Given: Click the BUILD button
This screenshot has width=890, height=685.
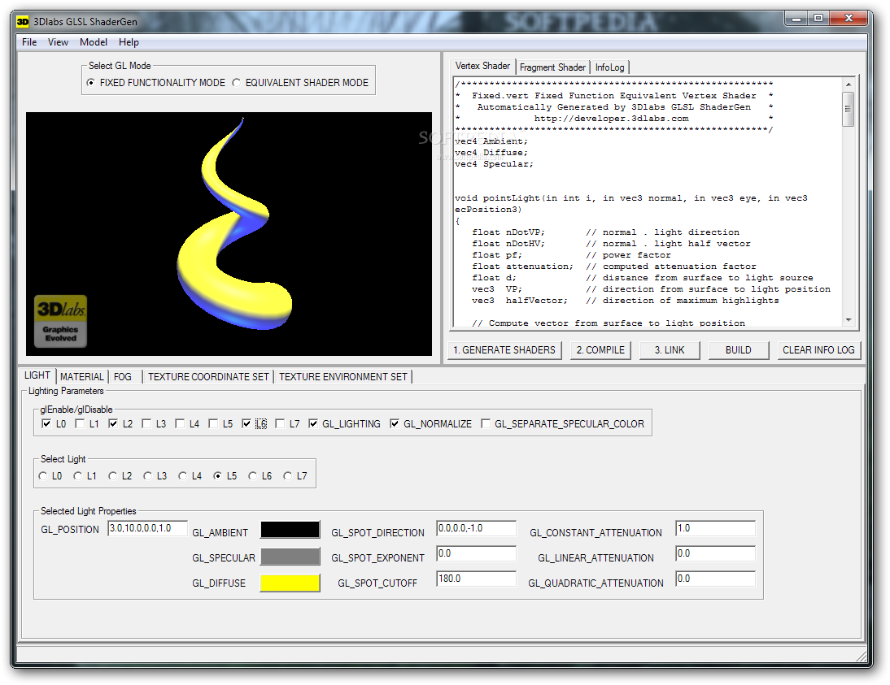Looking at the screenshot, I should point(739,350).
